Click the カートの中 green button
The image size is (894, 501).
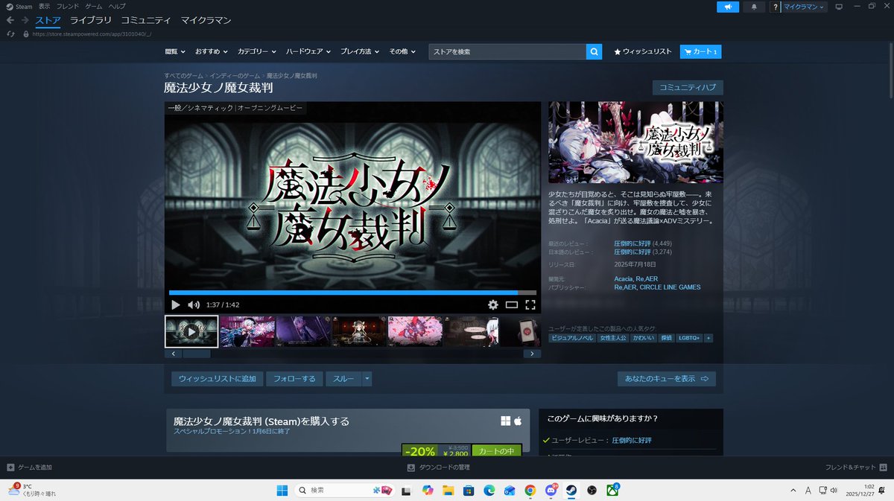(x=496, y=451)
